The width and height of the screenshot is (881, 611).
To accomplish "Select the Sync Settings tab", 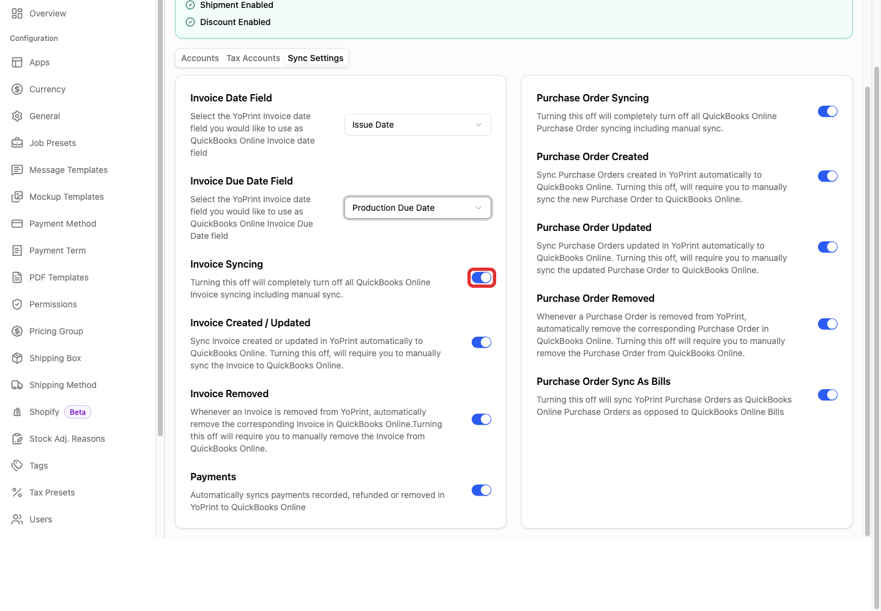I will click(x=316, y=58).
